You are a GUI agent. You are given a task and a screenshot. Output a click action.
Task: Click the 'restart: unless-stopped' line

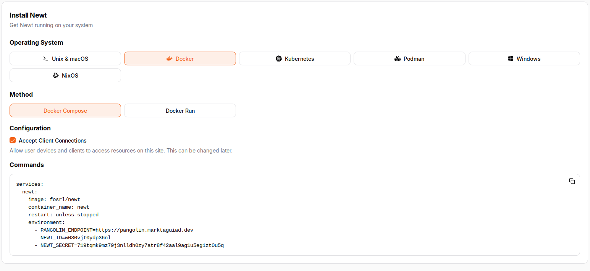[63, 215]
